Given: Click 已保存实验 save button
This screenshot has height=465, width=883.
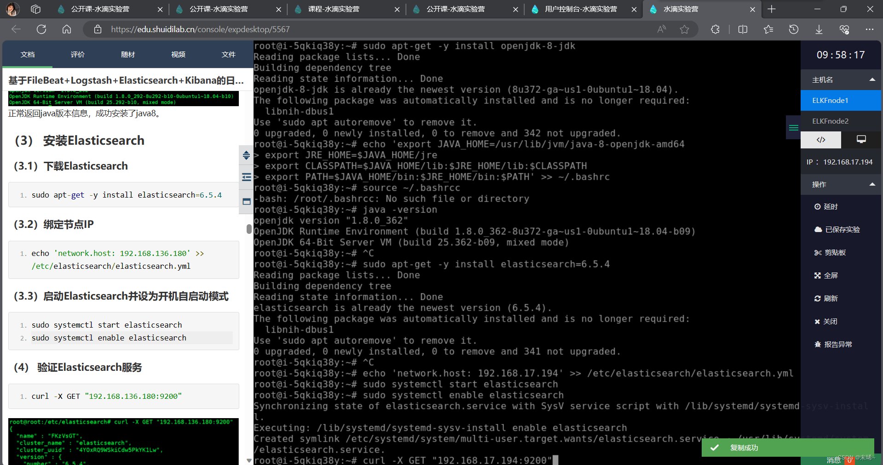Looking at the screenshot, I should pyautogui.click(x=837, y=230).
